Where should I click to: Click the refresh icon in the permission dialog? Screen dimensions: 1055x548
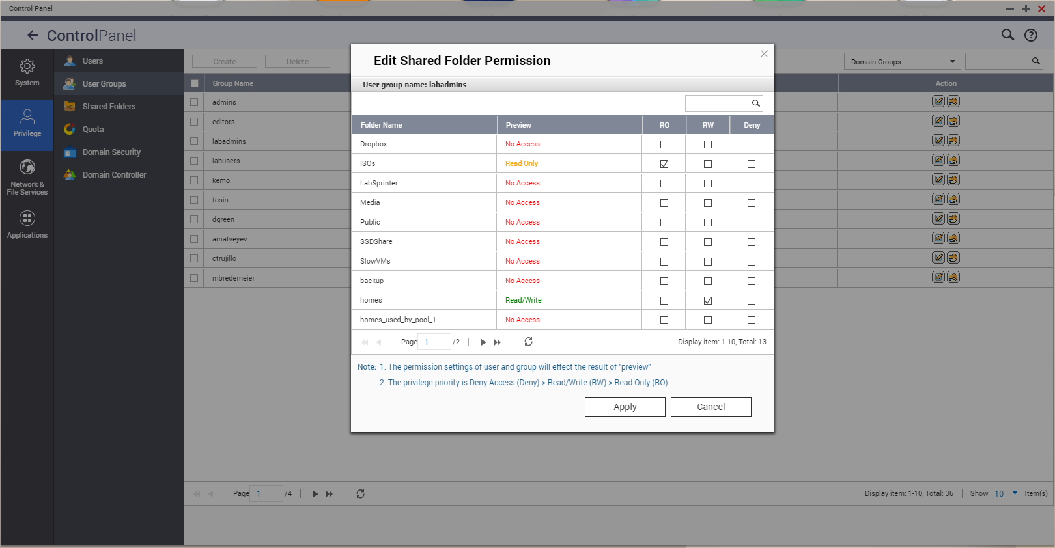click(528, 342)
